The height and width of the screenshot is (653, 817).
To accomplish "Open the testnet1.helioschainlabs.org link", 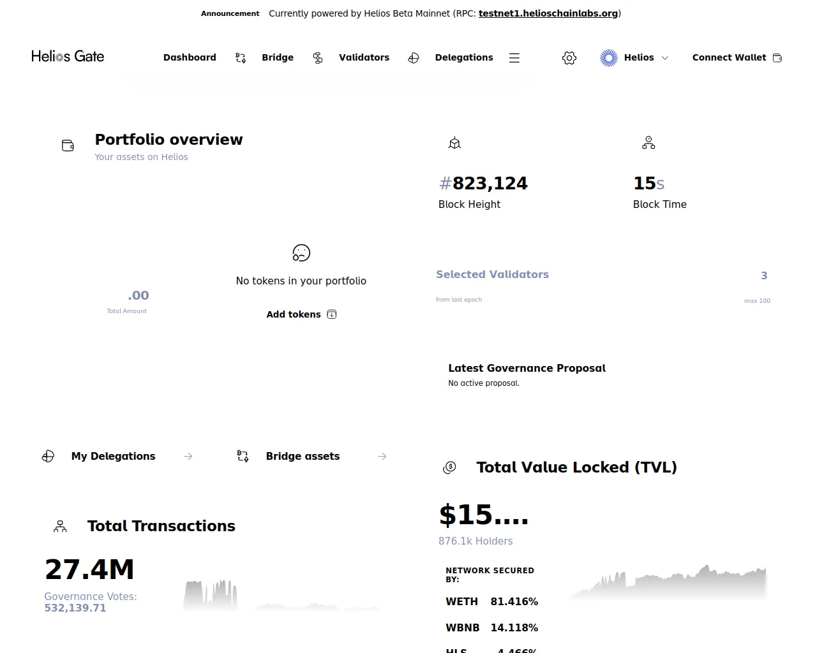I will [548, 13].
